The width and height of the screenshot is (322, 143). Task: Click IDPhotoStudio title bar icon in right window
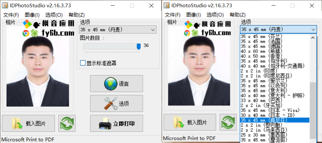[x=167, y=6]
